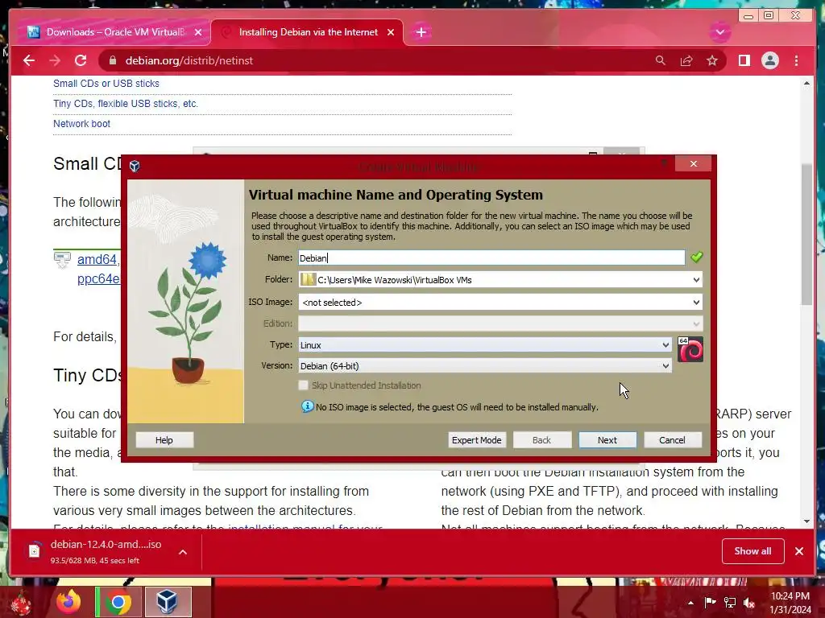
Task: Open the Type dropdown showing Linux
Action: tap(484, 344)
